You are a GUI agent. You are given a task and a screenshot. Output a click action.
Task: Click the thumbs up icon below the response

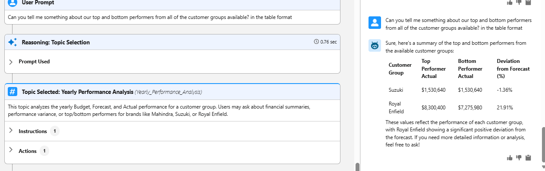[510, 158]
